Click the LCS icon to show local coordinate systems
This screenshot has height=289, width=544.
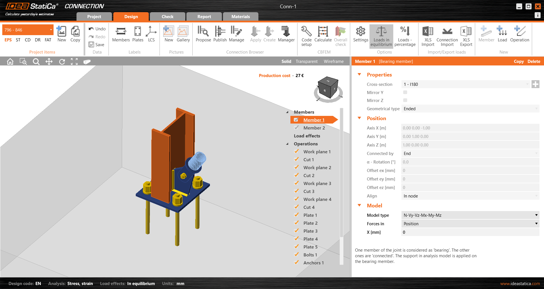click(x=151, y=34)
